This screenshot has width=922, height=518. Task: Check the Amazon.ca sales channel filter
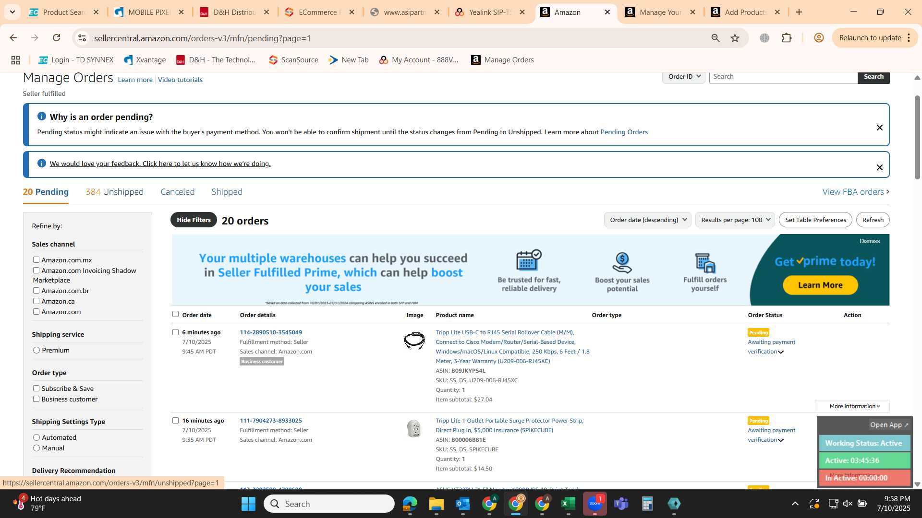click(x=36, y=301)
